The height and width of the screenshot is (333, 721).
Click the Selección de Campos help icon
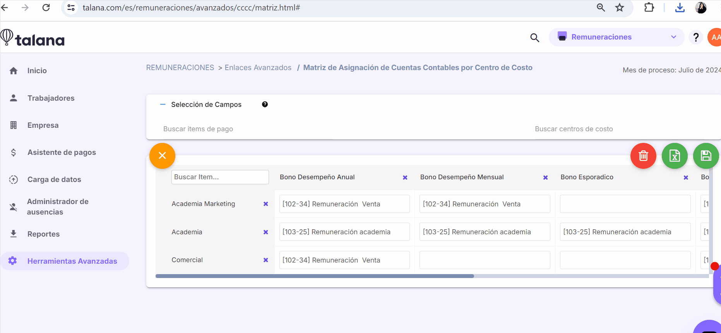click(x=265, y=104)
